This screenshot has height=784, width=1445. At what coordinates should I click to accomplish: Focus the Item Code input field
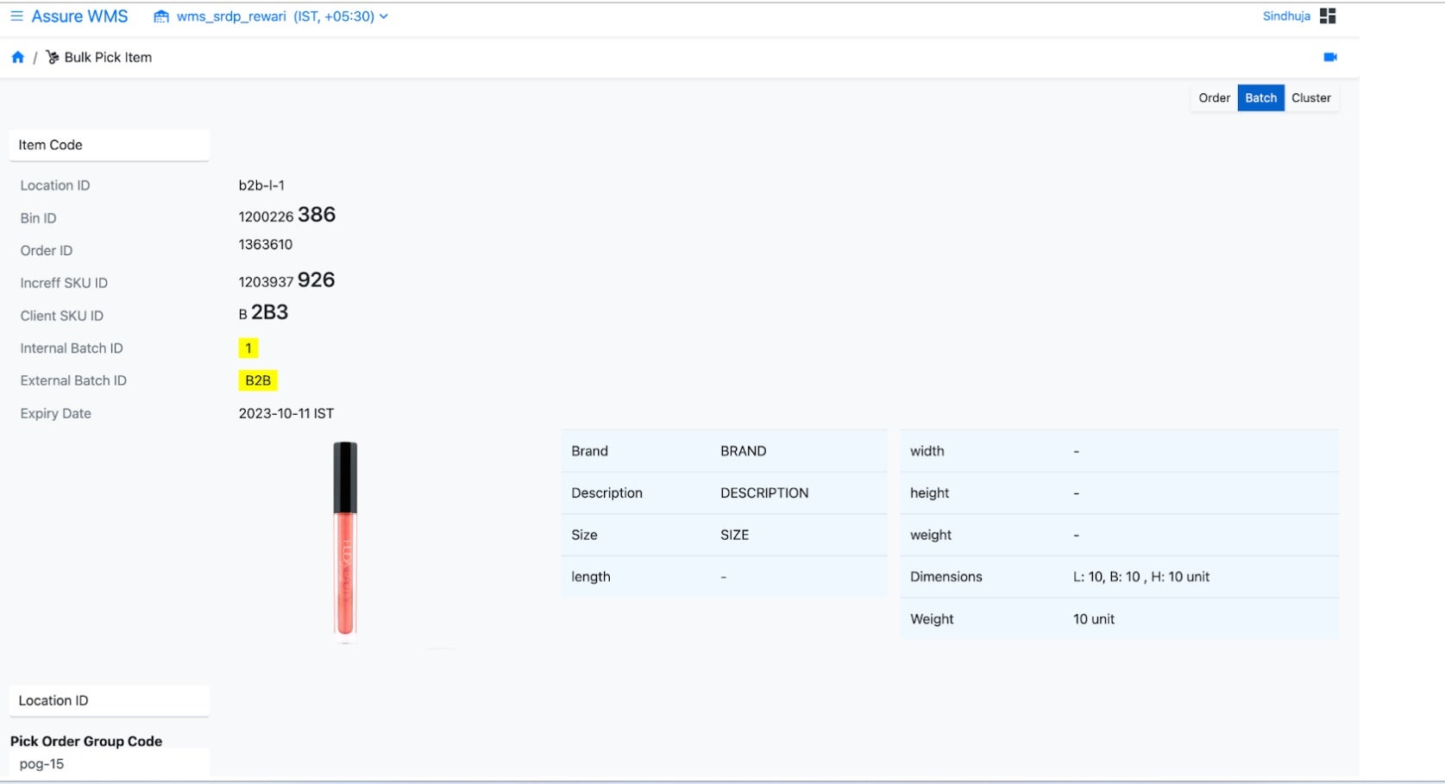click(109, 145)
